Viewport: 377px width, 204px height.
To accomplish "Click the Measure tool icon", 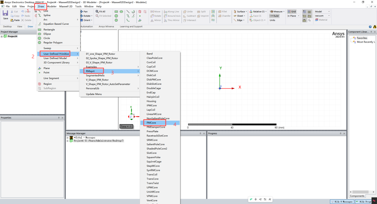I will [272, 12].
